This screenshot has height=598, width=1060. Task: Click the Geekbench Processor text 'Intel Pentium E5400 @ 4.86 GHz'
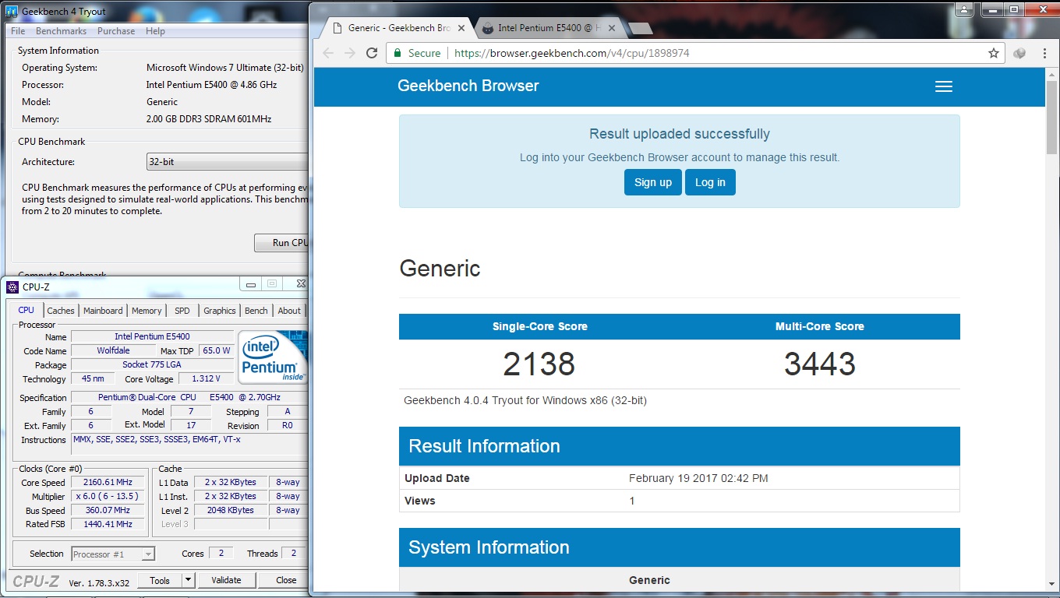[x=211, y=85]
